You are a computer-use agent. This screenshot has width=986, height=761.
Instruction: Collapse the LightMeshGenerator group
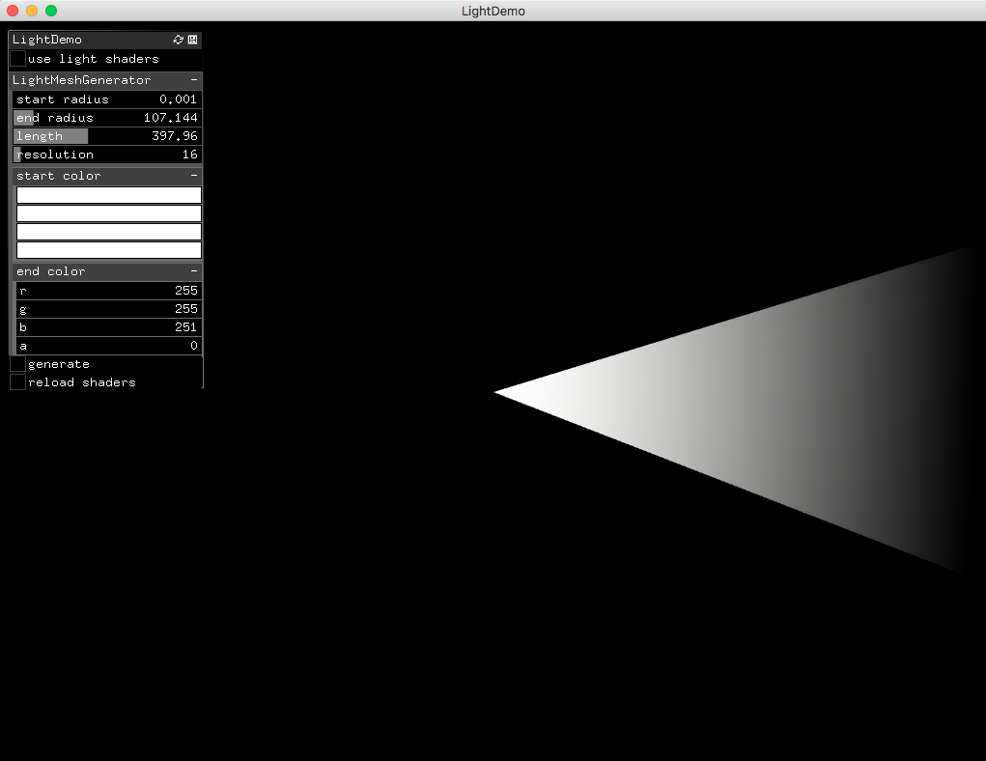point(195,80)
